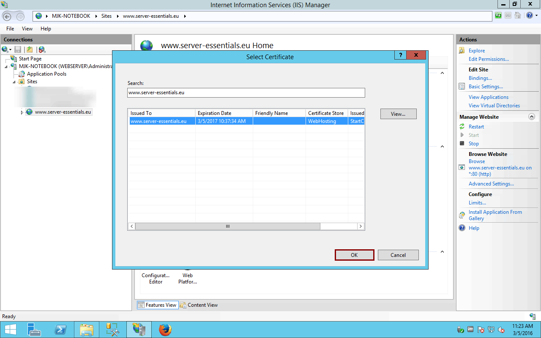Click the breadcrumb arrow after Sites
The width and height of the screenshot is (541, 338).
pos(117,16)
